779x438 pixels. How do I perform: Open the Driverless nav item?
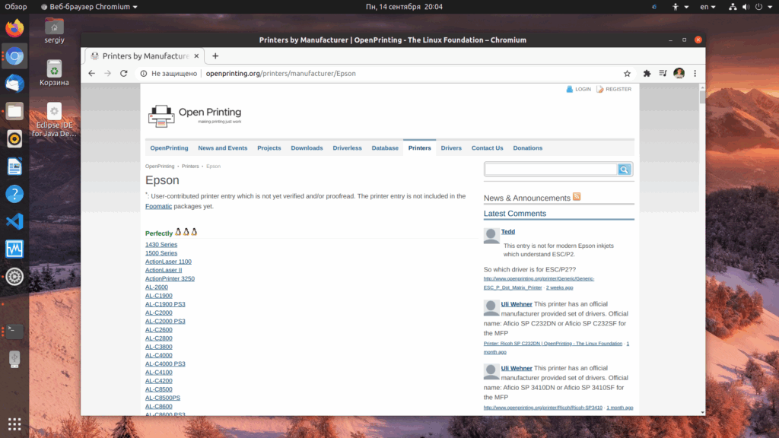point(347,148)
